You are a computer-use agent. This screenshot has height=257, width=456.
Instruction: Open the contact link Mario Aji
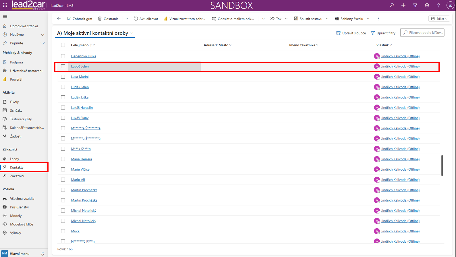[x=78, y=180]
